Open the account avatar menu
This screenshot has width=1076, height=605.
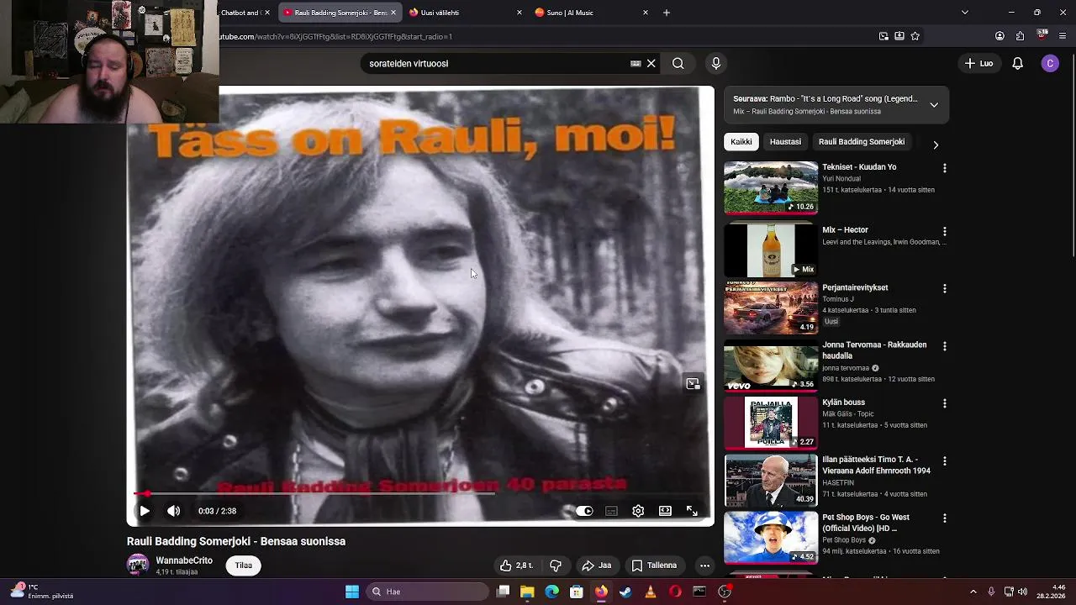coord(1050,63)
